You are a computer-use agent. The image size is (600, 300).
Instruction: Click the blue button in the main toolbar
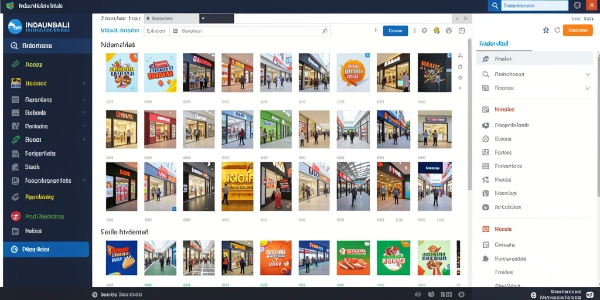(x=396, y=31)
